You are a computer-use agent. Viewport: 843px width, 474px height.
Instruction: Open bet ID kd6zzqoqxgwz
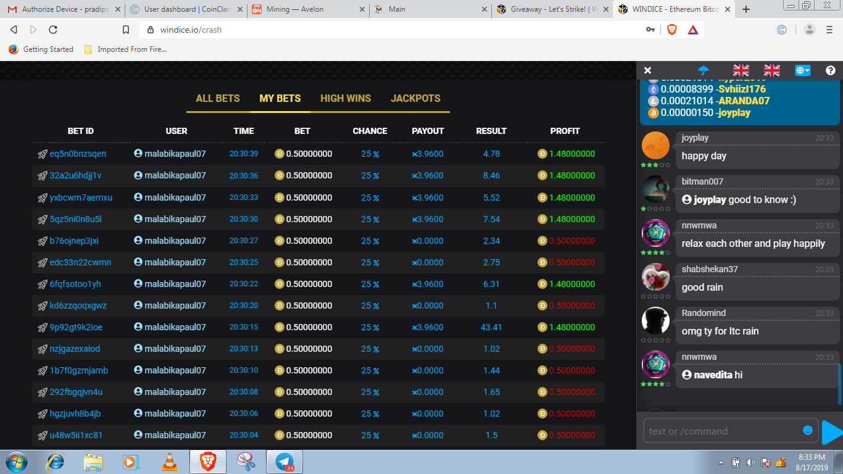78,306
